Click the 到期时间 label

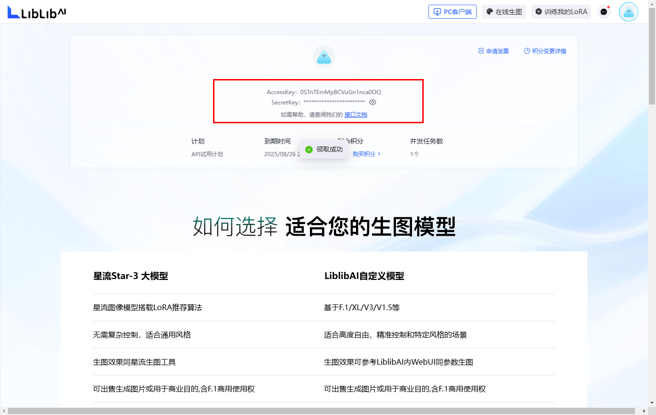[277, 141]
